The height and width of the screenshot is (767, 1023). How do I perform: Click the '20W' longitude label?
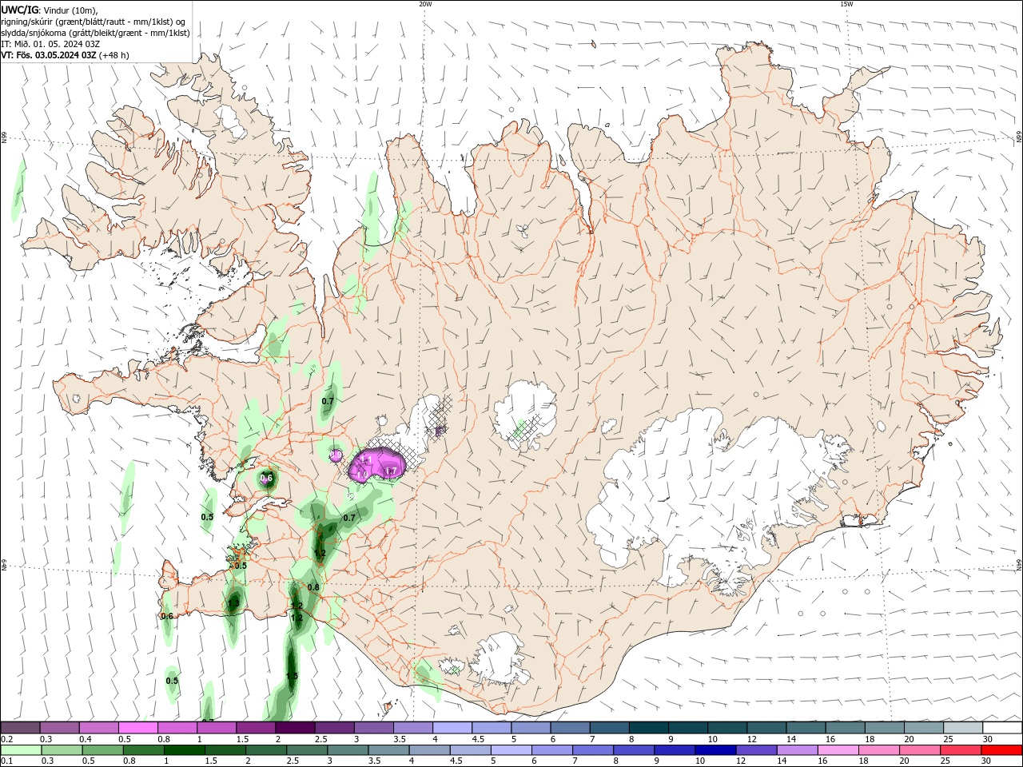pos(425,4)
